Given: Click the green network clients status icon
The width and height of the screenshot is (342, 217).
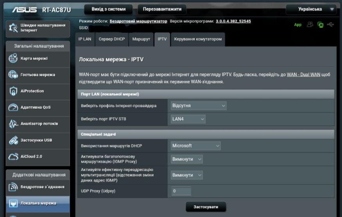Looking at the screenshot, I should 321,25.
